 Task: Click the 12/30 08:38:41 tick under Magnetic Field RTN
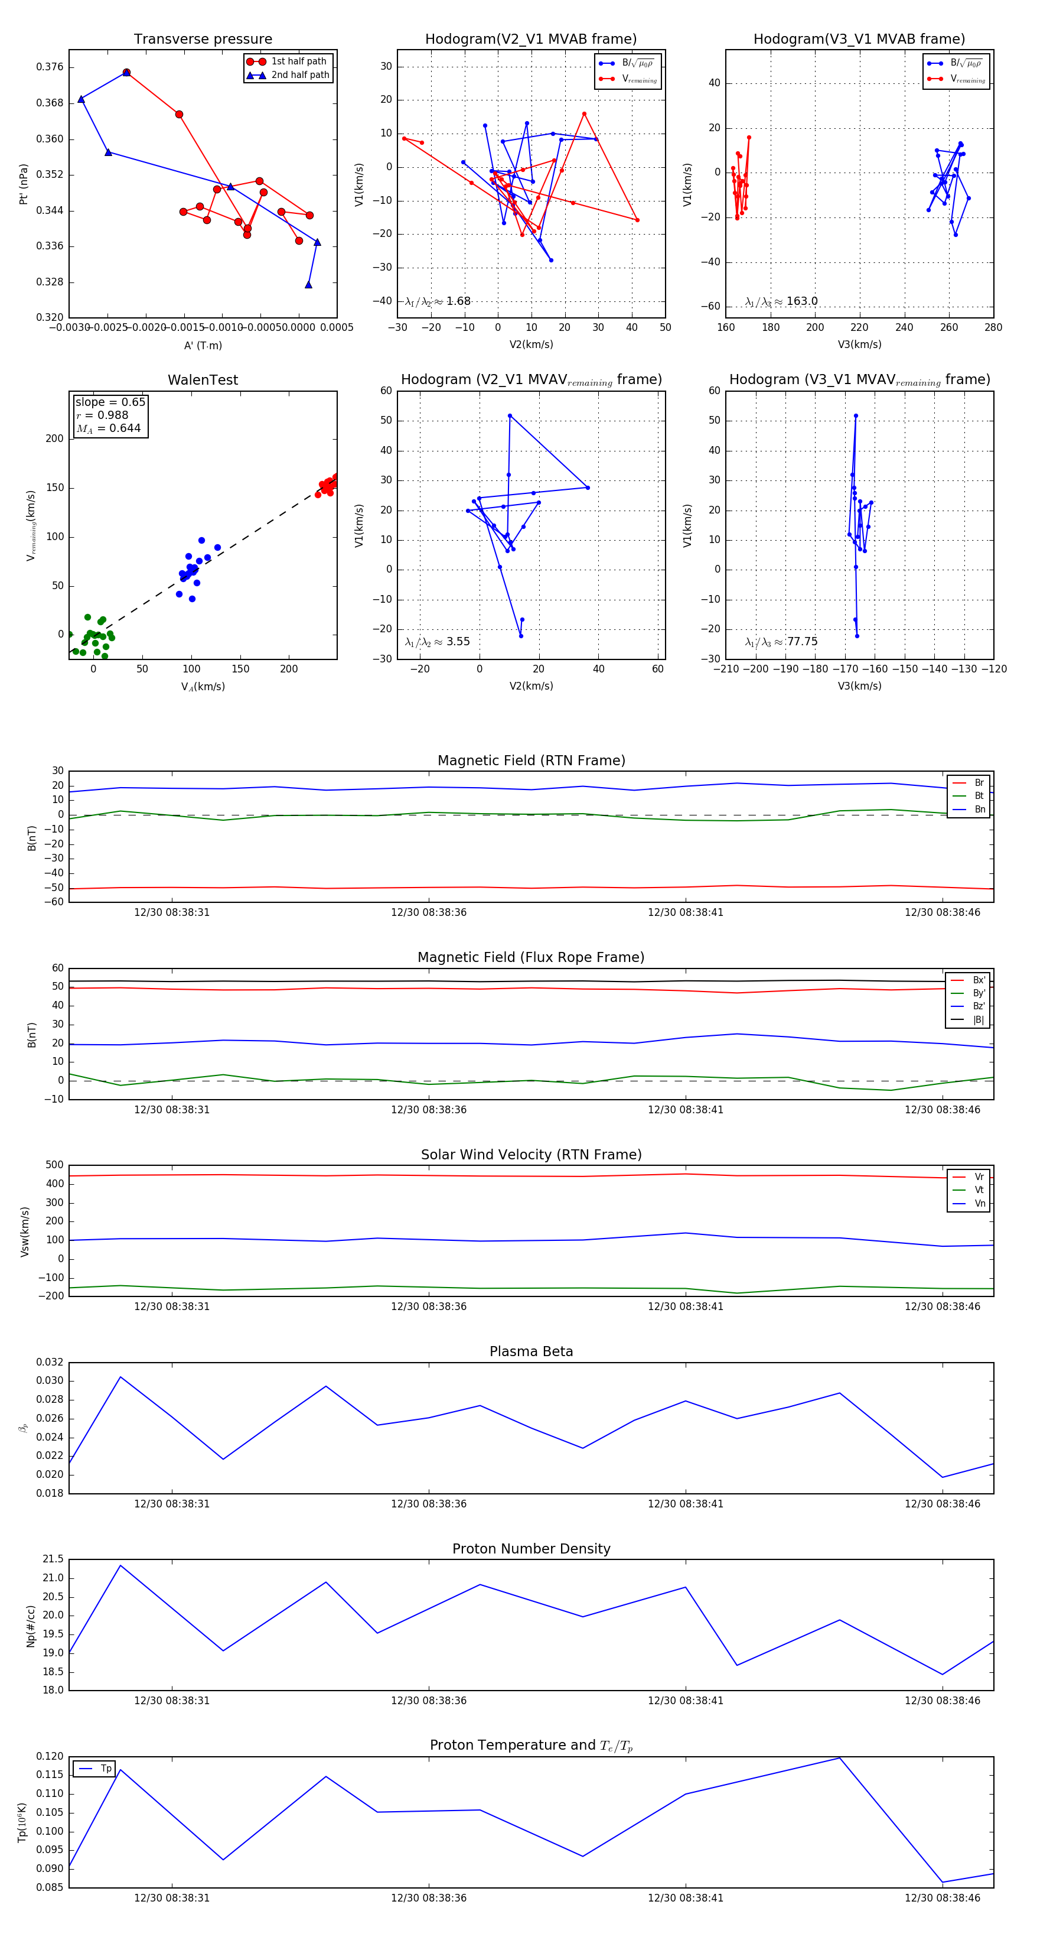click(x=686, y=912)
